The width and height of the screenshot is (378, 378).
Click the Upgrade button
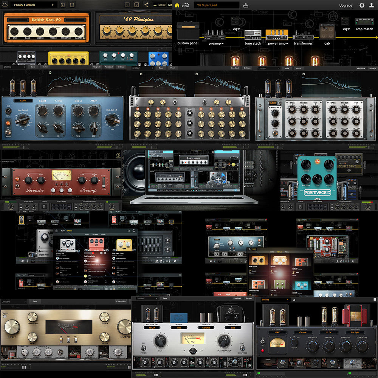[345, 5]
